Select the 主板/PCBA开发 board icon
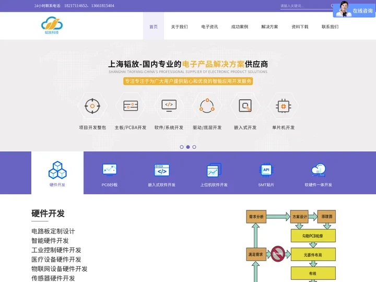The width and height of the screenshot is (376, 282). click(131, 105)
